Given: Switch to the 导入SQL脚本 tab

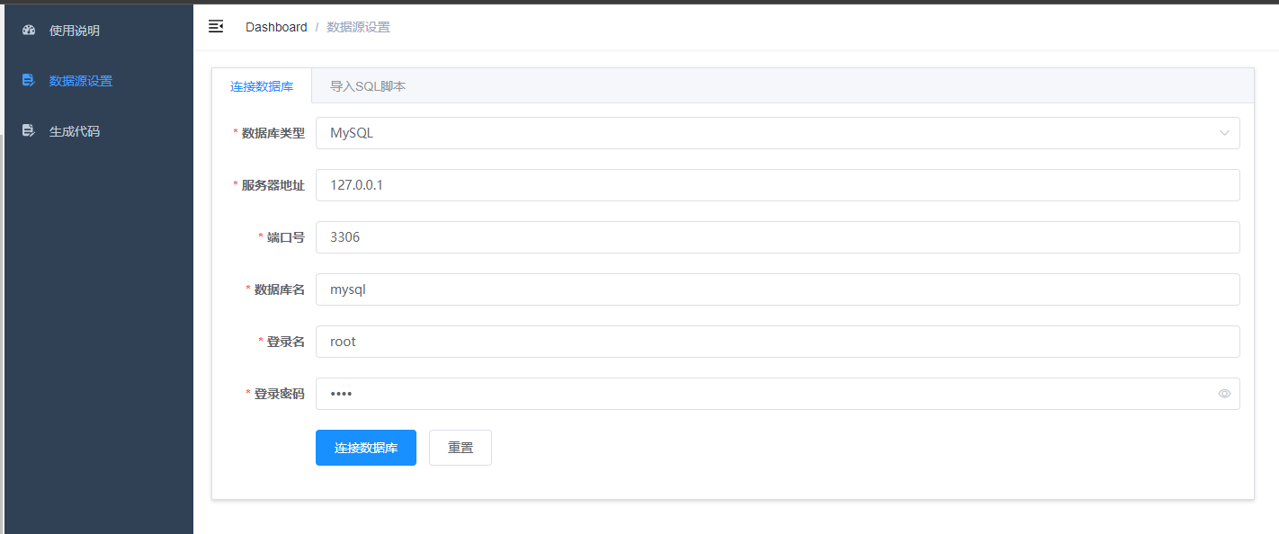Looking at the screenshot, I should coord(368,86).
